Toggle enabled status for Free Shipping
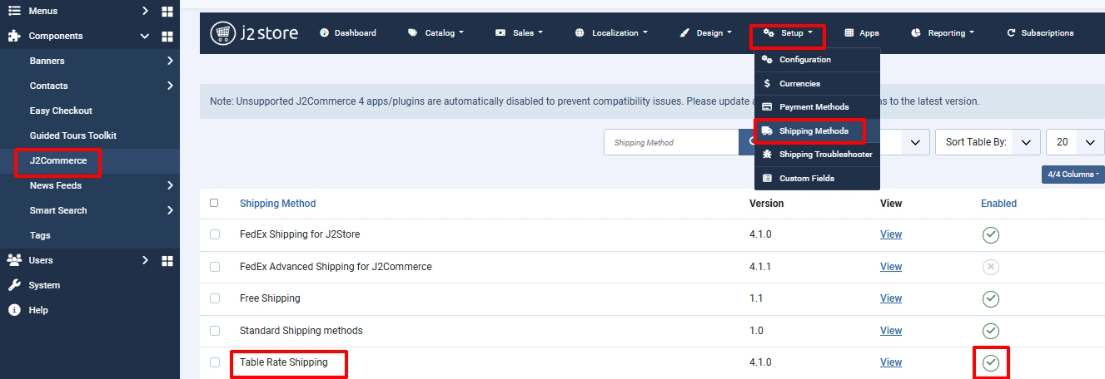Screen dimensions: 1105x379 pyautogui.click(x=990, y=298)
